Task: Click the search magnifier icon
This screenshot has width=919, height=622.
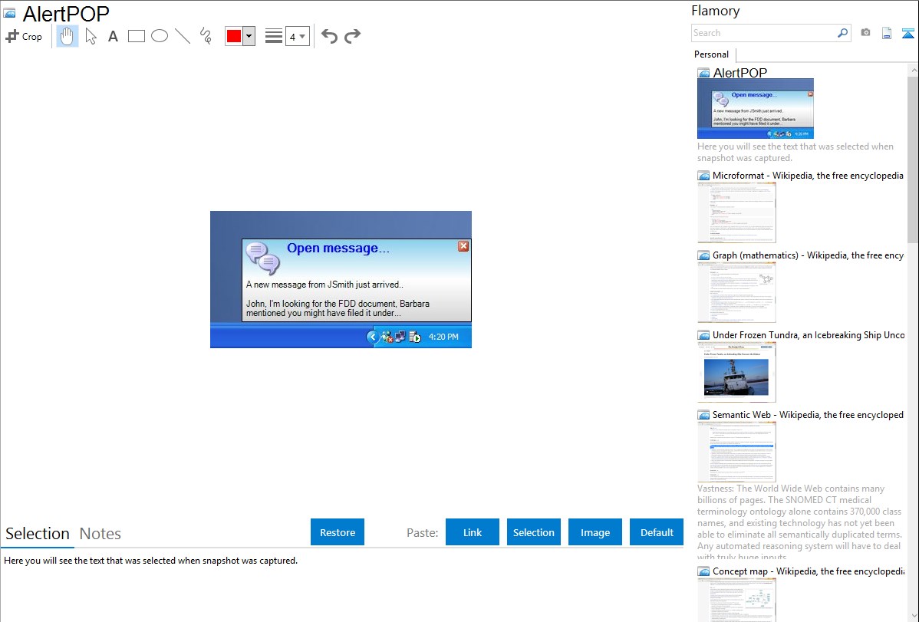Action: 843,33
